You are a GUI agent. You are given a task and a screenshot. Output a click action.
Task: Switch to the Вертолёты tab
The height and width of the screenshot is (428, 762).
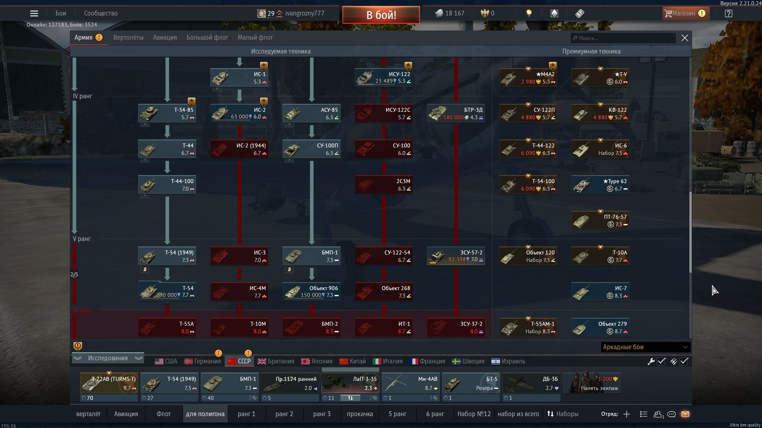pos(129,38)
